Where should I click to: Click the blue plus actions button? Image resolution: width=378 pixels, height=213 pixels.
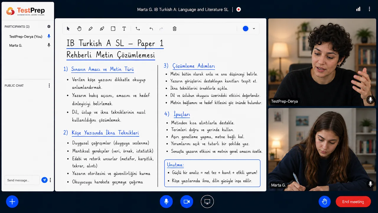click(12, 202)
